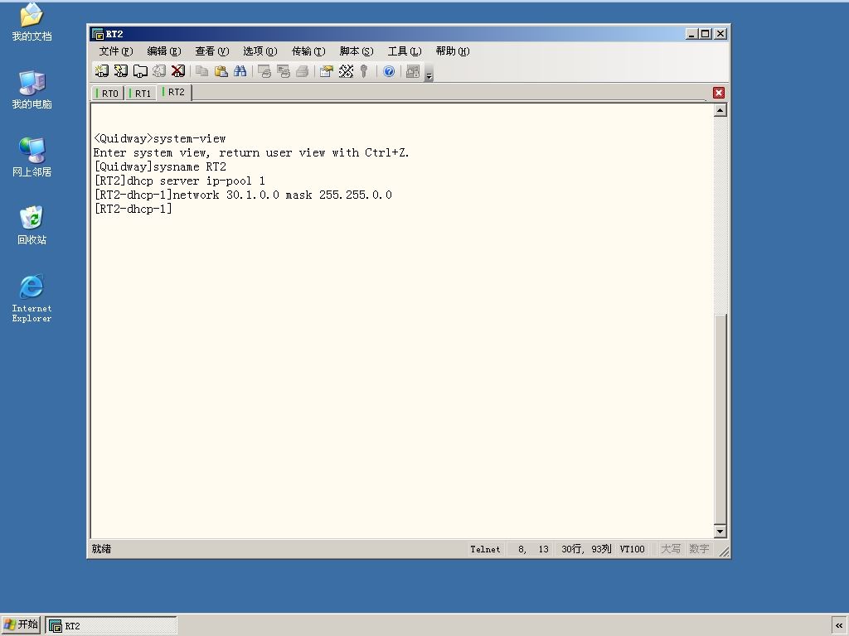Viewport: 849px width, 636px height.
Task: Open the 选项(O) menu
Action: pyautogui.click(x=260, y=51)
